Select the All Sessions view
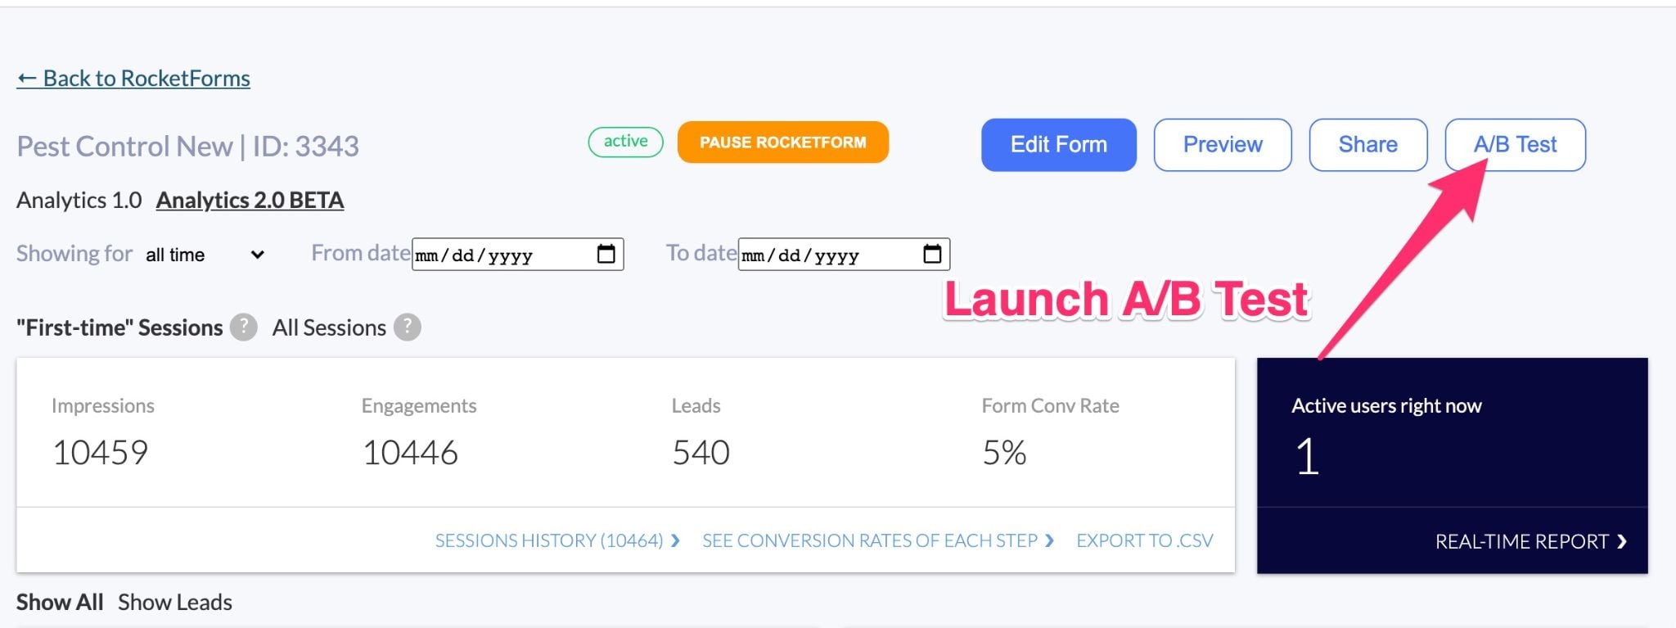This screenshot has width=1676, height=628. click(329, 328)
